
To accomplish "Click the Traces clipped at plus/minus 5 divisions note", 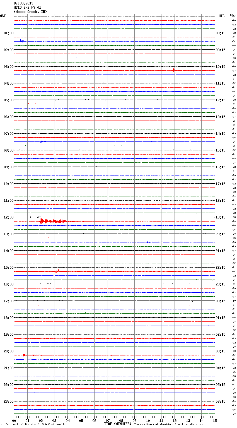I will 168,424.
